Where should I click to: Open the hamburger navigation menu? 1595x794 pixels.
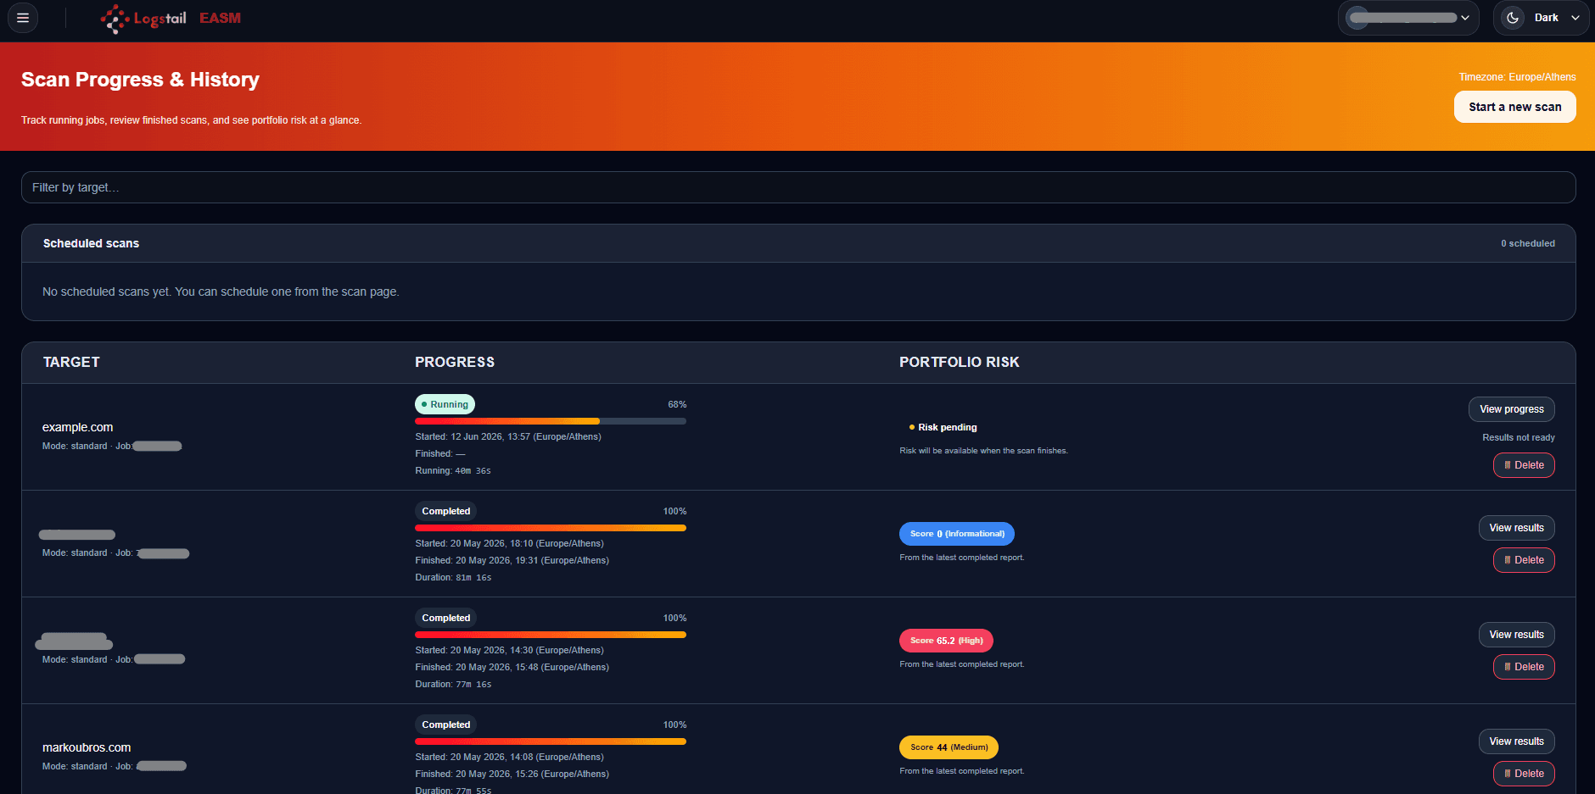(x=23, y=18)
